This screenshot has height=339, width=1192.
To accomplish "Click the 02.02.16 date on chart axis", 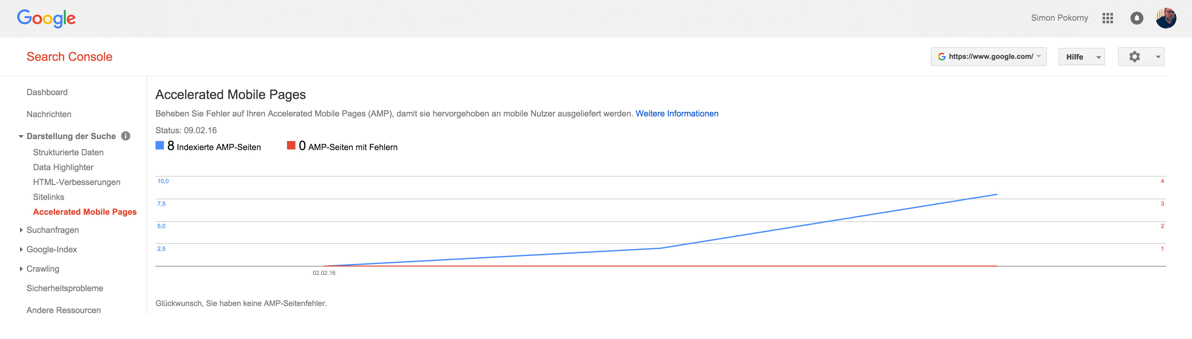I will [x=324, y=273].
